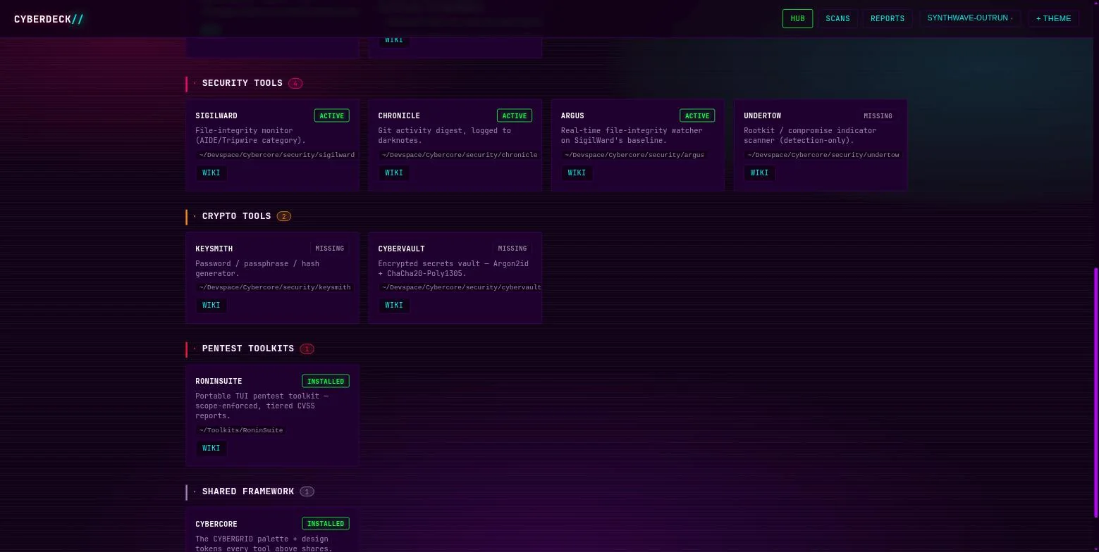Click the count badge beside CRYPTO TOOLS
The width and height of the screenshot is (1099, 552).
tap(284, 216)
